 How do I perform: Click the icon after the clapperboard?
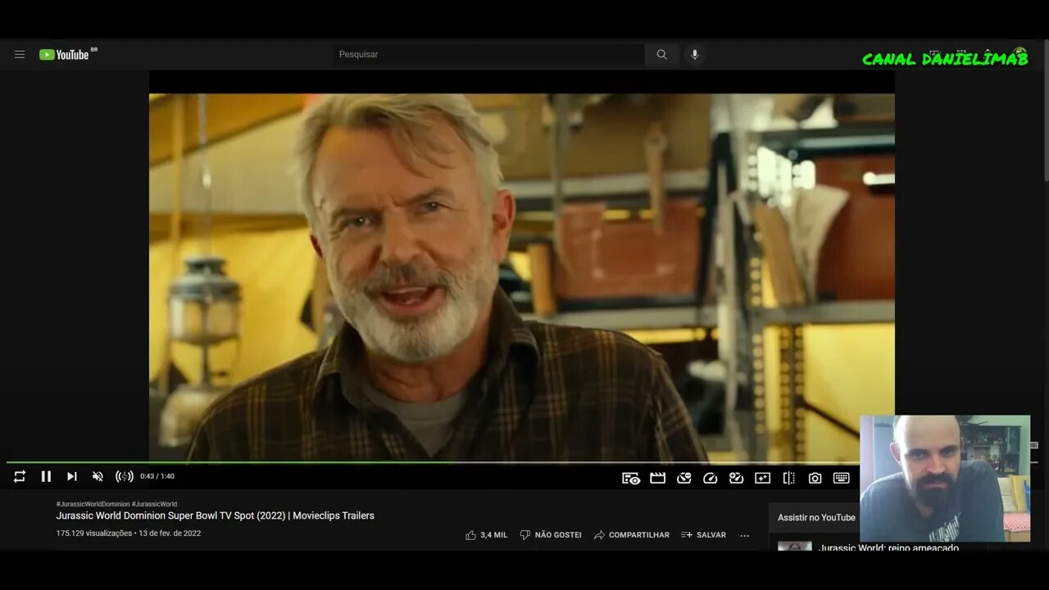pos(683,478)
